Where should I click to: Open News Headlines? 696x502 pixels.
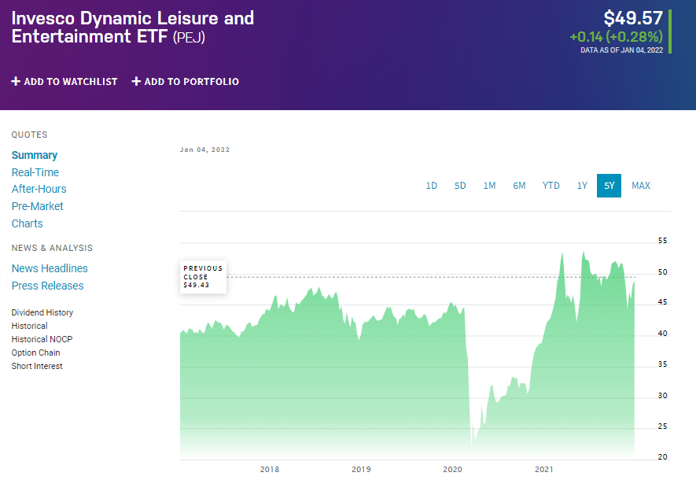point(50,268)
